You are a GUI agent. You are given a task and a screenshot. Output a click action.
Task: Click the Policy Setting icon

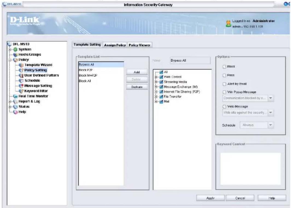click(x=21, y=70)
